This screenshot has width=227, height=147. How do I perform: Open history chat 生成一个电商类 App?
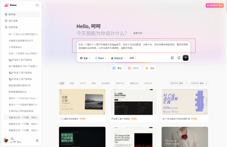click(23, 53)
